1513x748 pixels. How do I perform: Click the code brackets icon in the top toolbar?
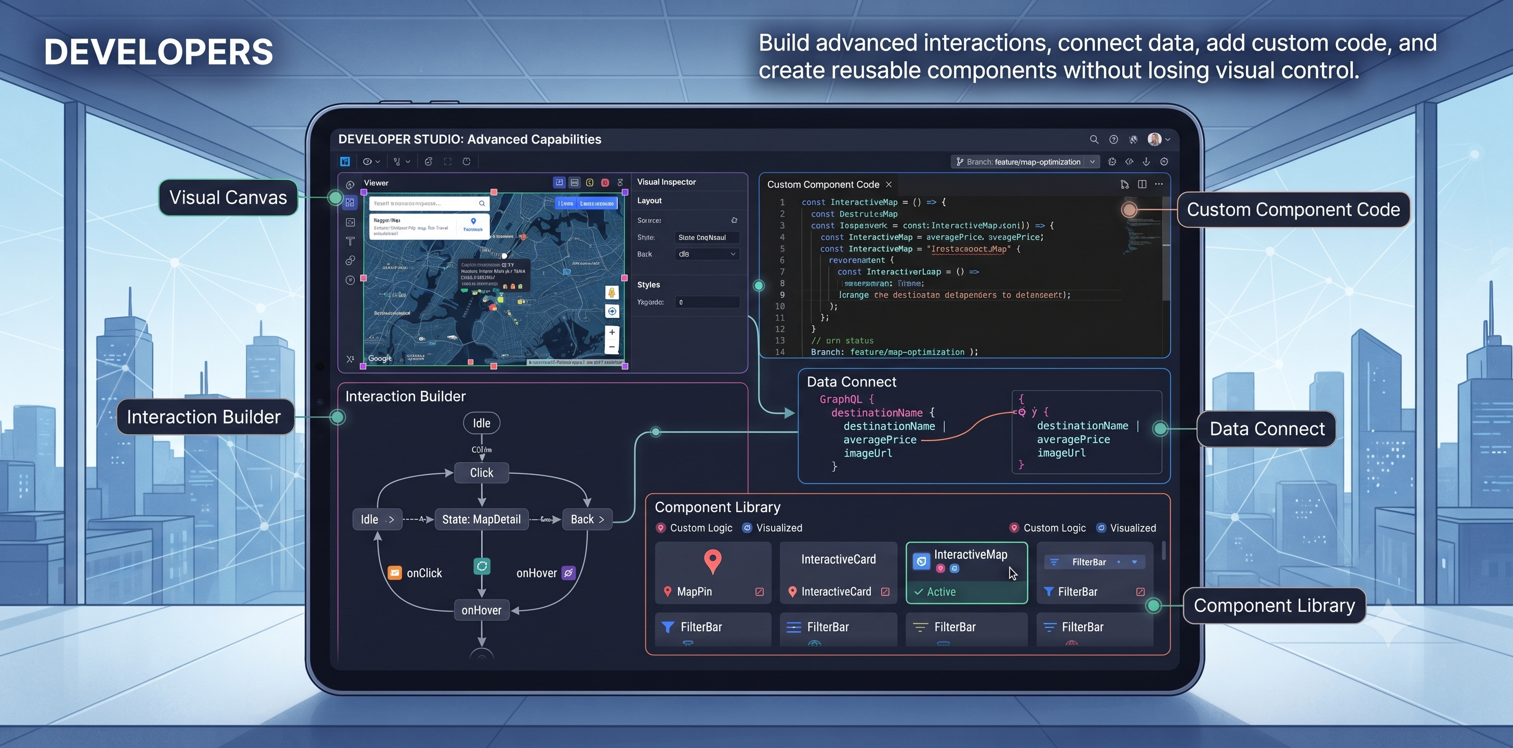click(x=1129, y=162)
